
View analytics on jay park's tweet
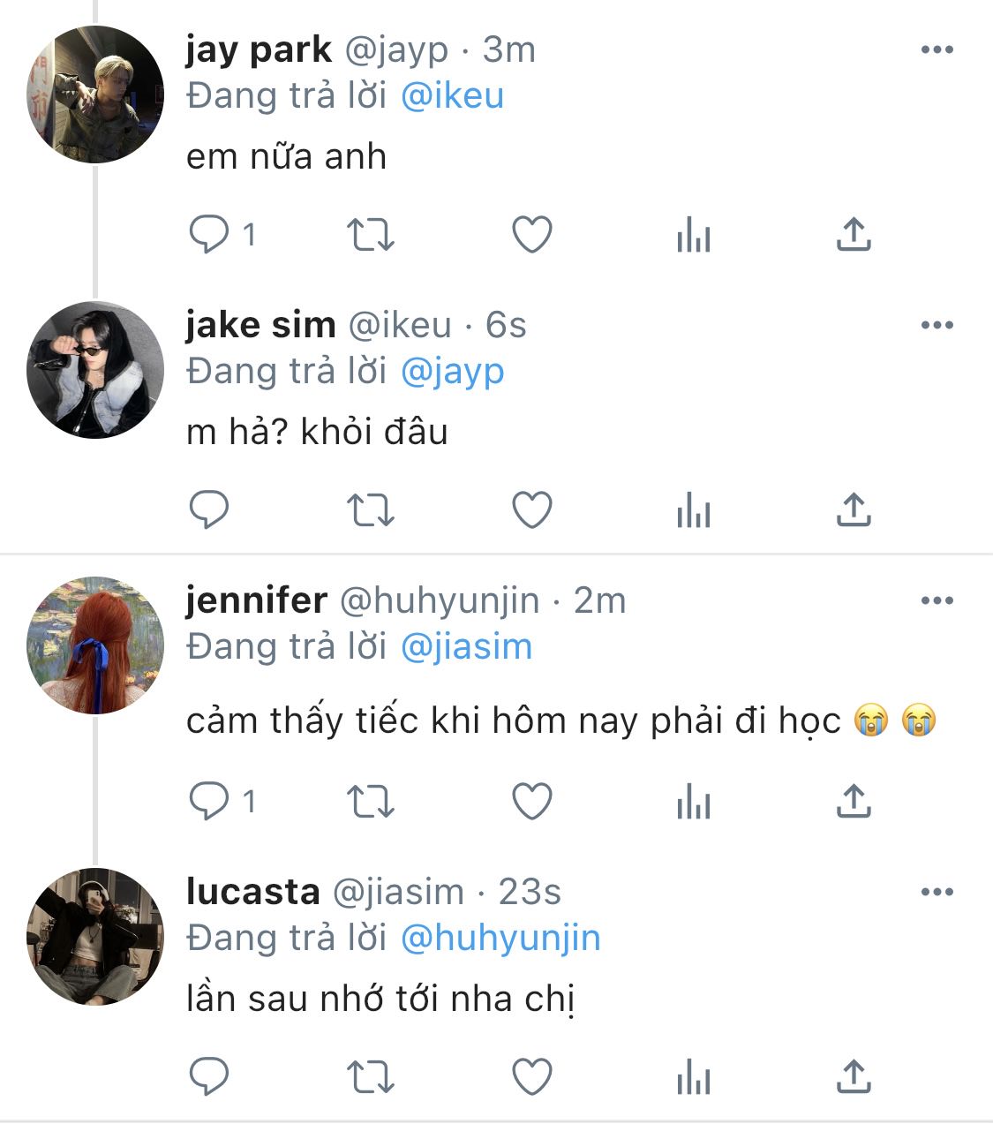tap(693, 235)
